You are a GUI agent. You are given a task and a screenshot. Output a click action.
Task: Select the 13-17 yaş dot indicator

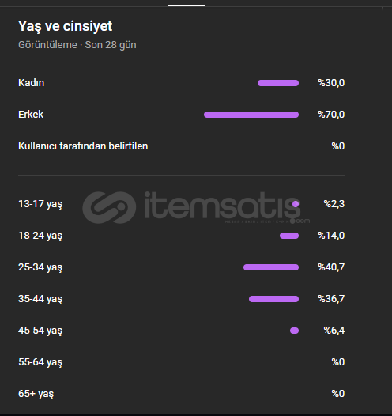coord(296,204)
